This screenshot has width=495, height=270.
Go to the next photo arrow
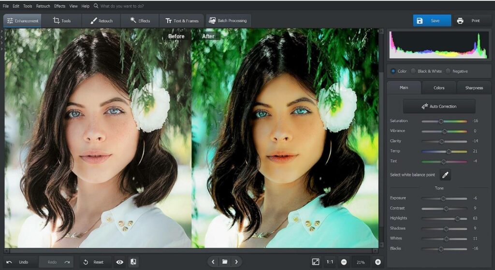pyautogui.click(x=236, y=262)
